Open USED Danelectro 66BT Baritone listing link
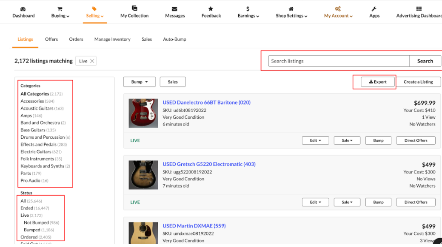This screenshot has height=247, width=442. click(206, 103)
